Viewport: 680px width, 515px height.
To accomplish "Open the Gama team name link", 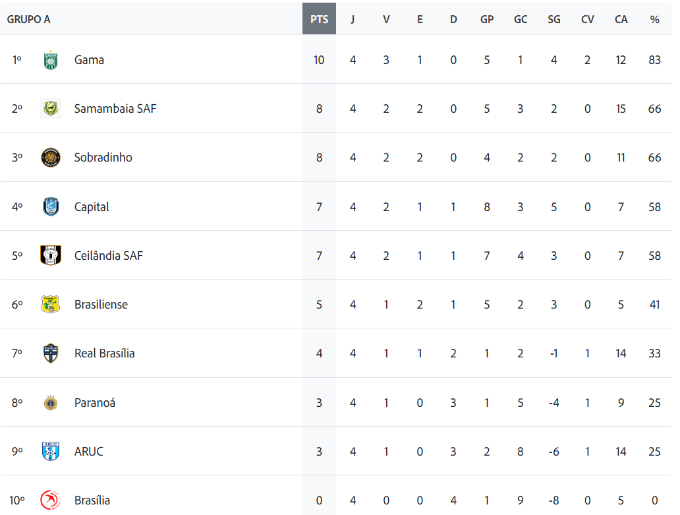I will (89, 60).
